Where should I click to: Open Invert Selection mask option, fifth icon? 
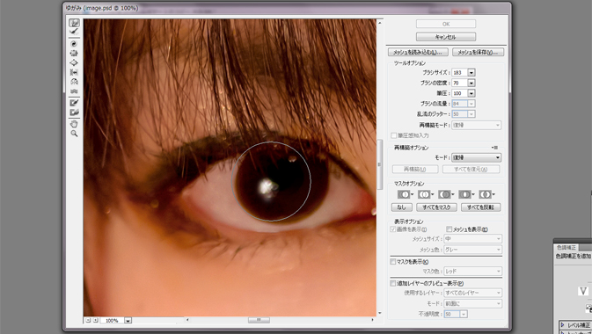coord(487,194)
